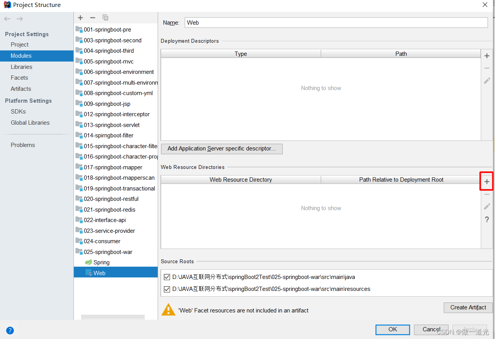Click the Create Artifact button
This screenshot has width=495, height=339.
(468, 307)
